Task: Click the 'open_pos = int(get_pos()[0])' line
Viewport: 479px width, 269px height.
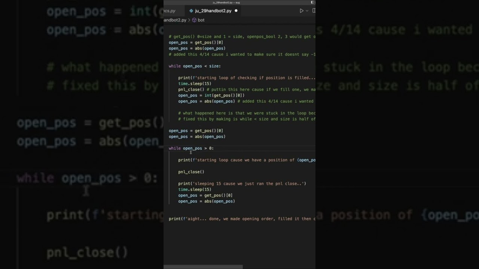Action: coord(211,95)
